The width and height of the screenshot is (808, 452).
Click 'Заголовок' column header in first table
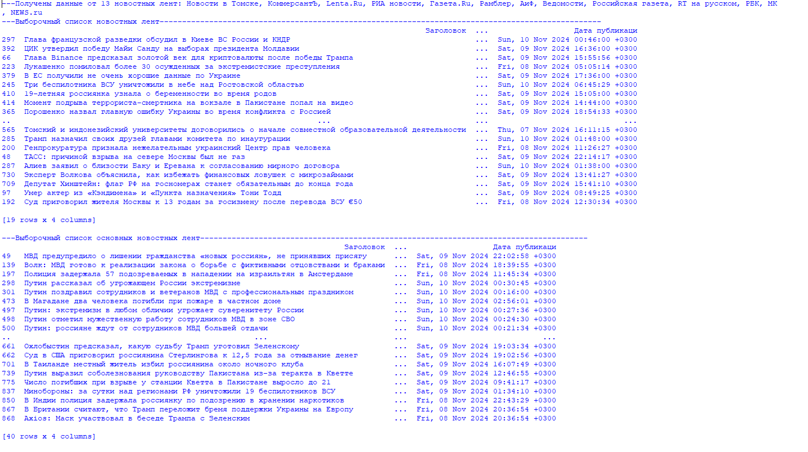[446, 30]
